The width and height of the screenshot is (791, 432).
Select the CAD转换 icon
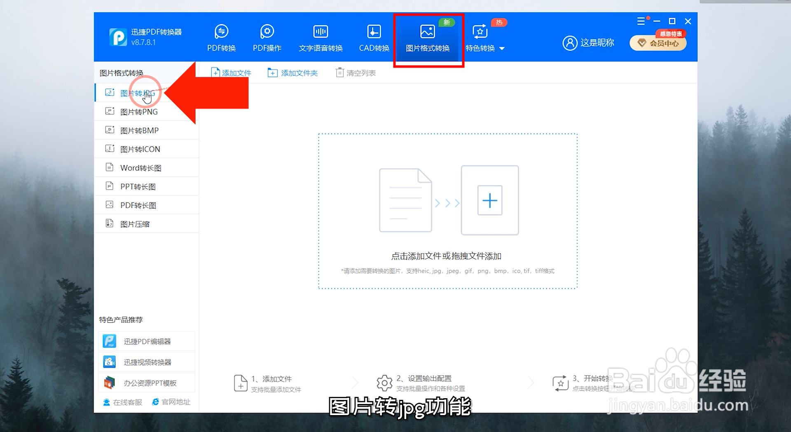tap(374, 37)
